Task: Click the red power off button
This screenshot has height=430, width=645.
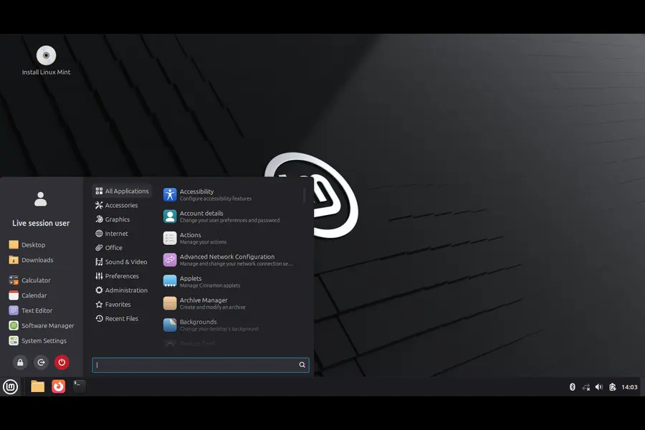Action: pos(62,363)
